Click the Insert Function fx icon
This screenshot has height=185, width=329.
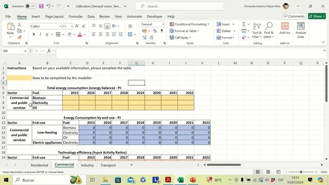(x=49, y=51)
